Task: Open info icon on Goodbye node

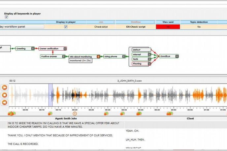Action: [177, 56]
